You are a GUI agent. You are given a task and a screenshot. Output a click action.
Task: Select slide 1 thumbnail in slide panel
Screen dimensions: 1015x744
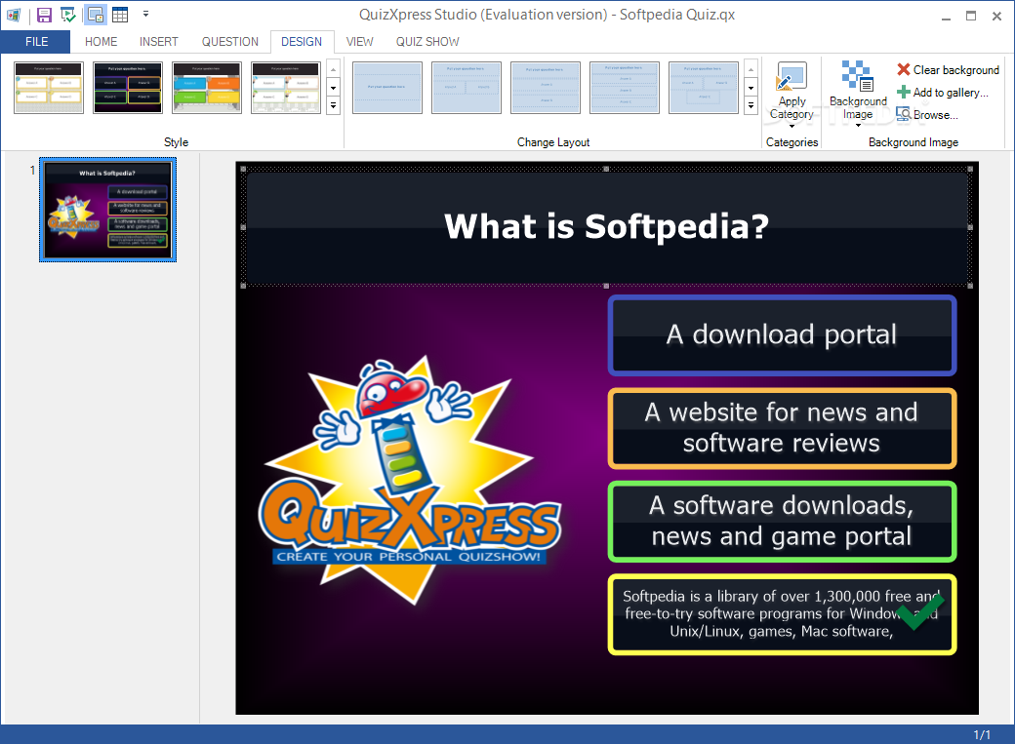point(107,210)
